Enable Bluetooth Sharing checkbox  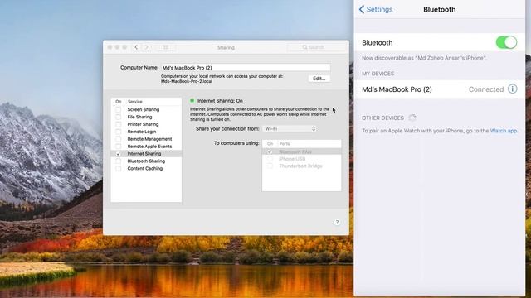118,161
